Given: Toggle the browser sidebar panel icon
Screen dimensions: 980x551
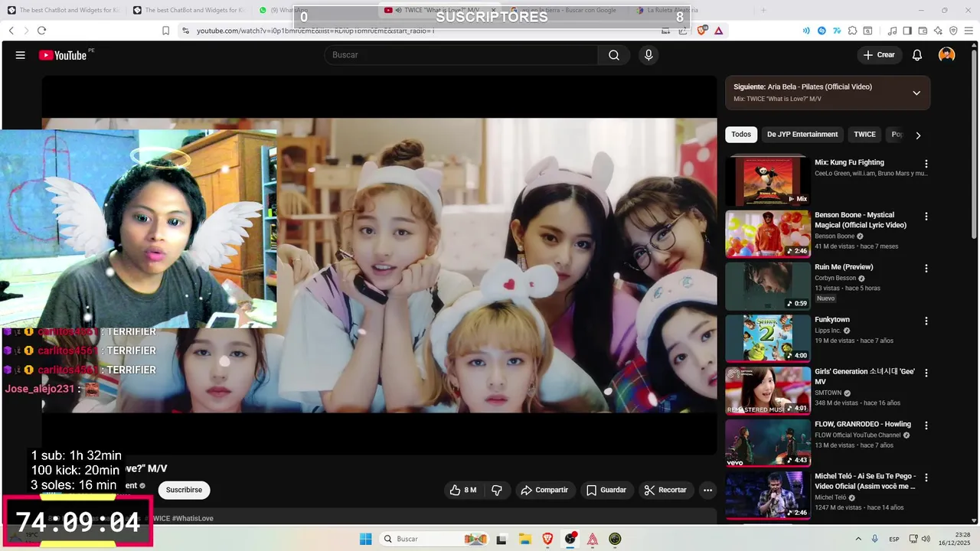Looking at the screenshot, I should pos(907,31).
